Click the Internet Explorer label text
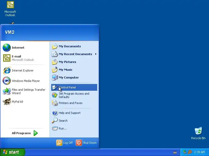This screenshot has height=156, width=209. coord(22,70)
